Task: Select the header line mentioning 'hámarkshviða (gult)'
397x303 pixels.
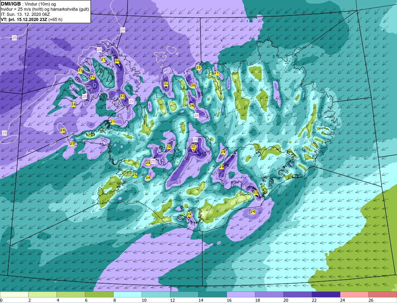Action: pyautogui.click(x=45, y=10)
